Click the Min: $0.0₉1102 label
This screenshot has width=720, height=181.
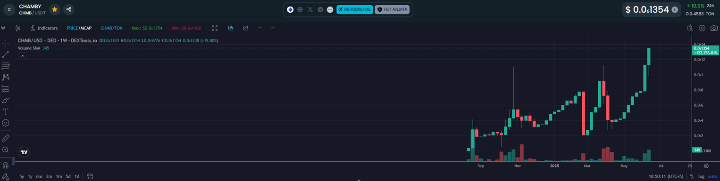coord(186,28)
